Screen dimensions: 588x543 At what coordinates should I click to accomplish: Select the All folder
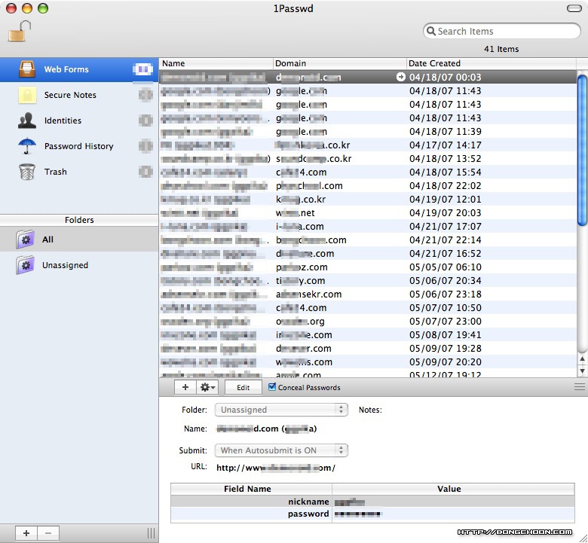pyautogui.click(x=79, y=239)
